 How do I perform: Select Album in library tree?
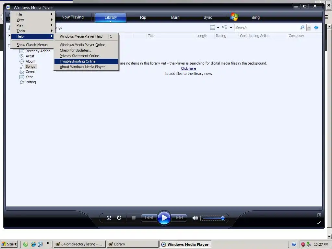coord(30,61)
